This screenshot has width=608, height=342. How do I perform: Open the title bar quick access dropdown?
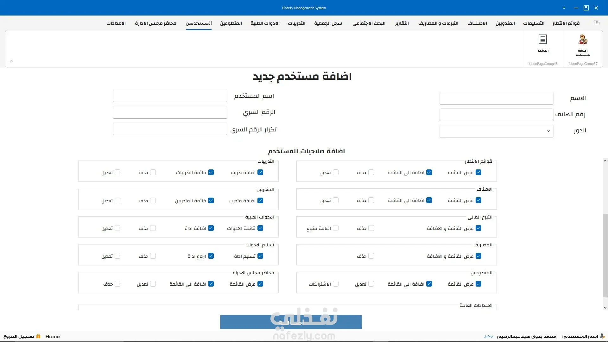coord(564,8)
